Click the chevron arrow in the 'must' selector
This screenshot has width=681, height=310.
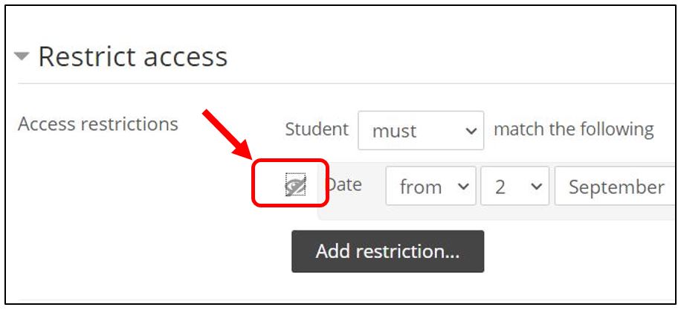click(x=471, y=131)
